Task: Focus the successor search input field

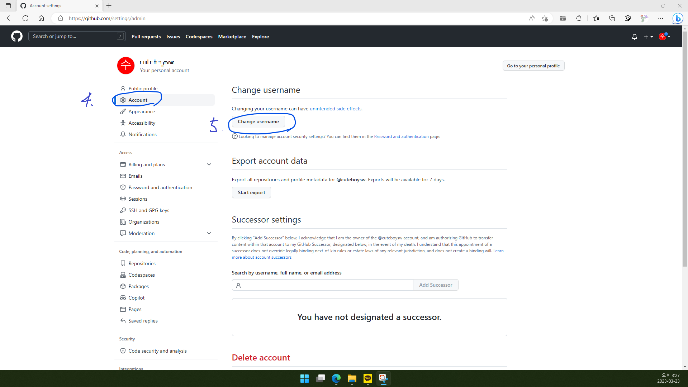Action: [x=322, y=285]
